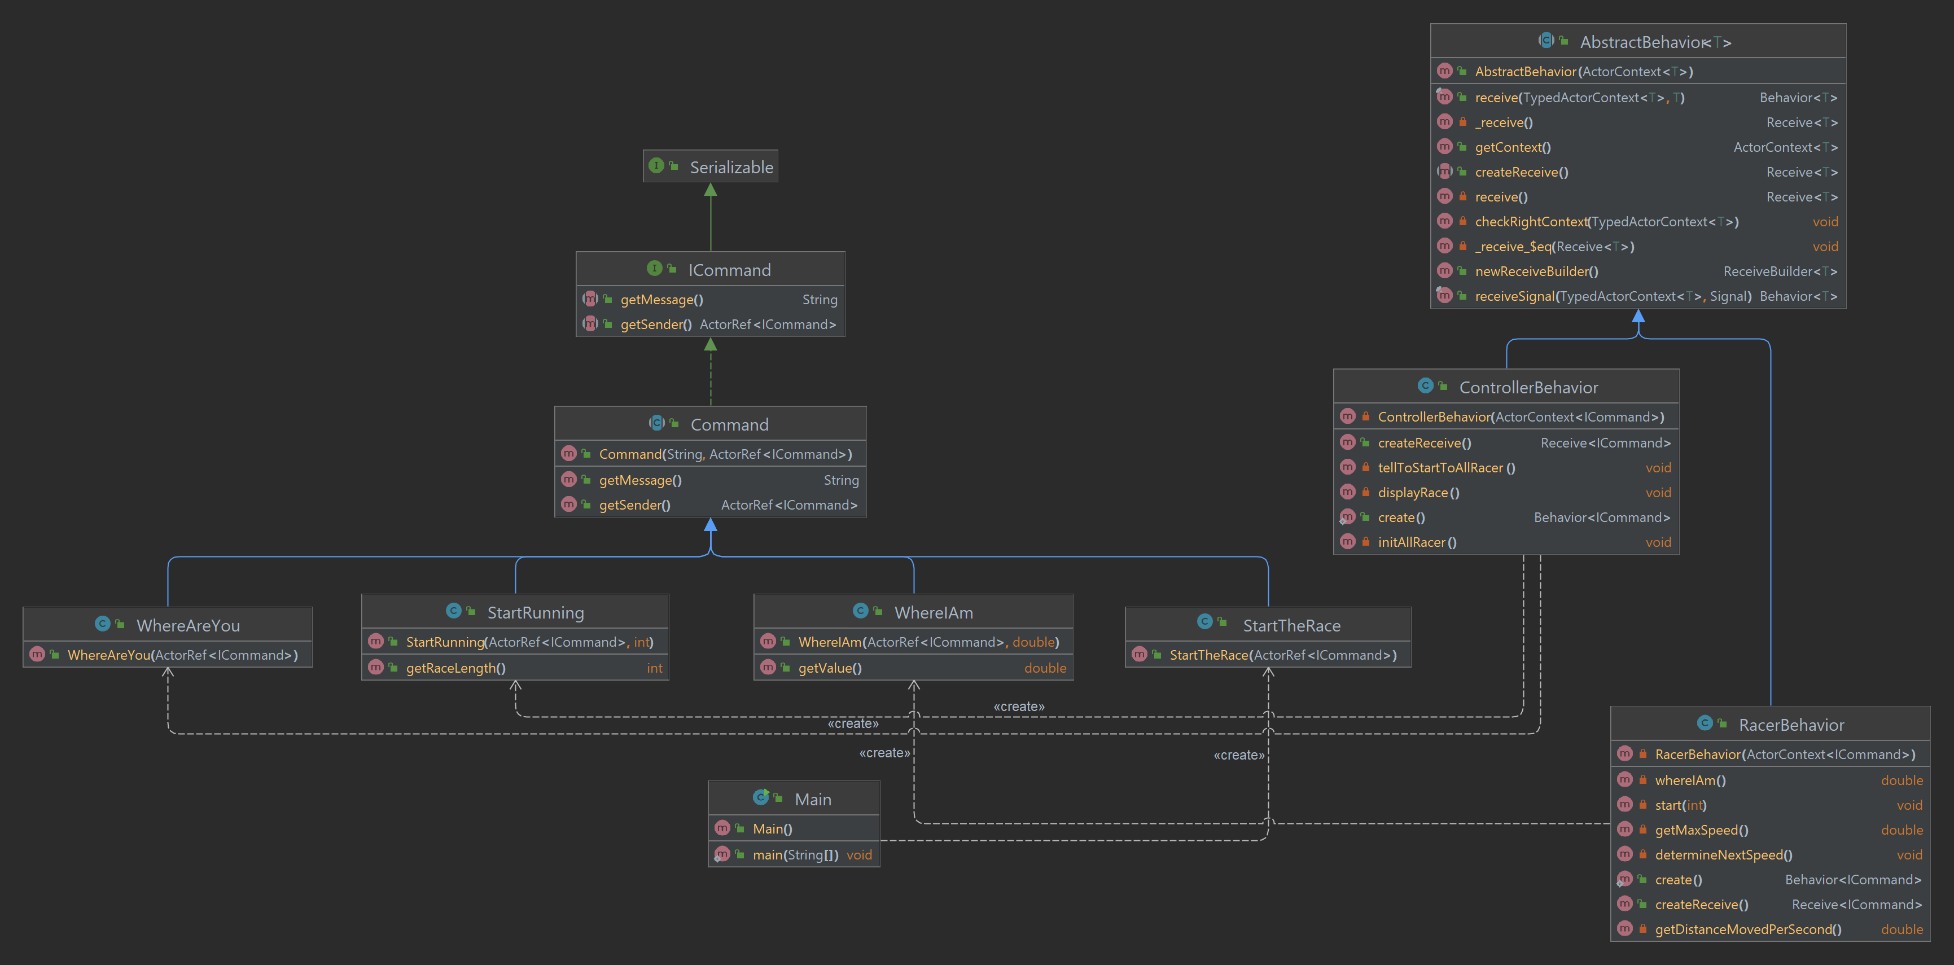Click the AbstractBehavior abstract class icon
This screenshot has height=965, width=1954.
1546,40
